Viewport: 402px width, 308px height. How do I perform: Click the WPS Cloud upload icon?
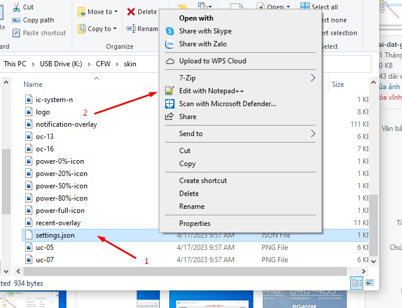[x=170, y=61]
